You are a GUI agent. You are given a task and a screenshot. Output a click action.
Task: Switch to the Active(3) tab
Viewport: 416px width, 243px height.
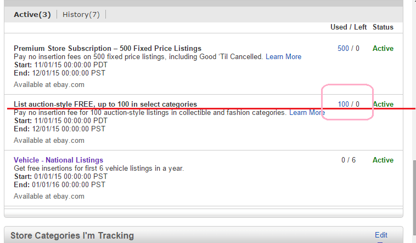pos(34,14)
